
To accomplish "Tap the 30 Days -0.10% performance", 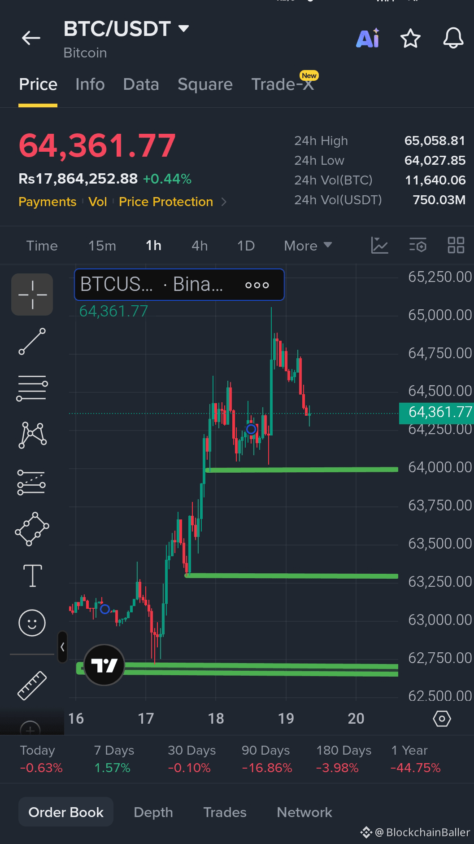I will coord(191,759).
